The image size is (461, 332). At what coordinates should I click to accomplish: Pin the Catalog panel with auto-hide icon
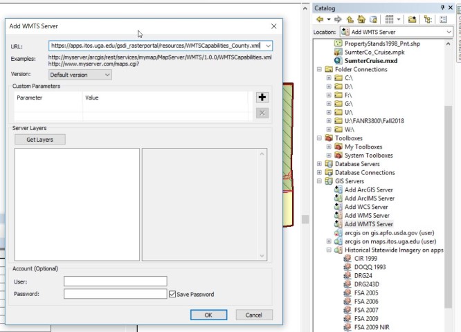[442, 8]
